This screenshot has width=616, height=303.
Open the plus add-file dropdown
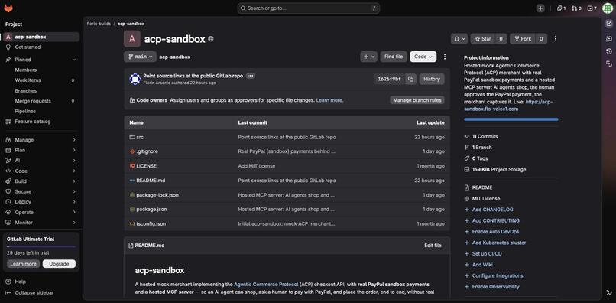(368, 57)
